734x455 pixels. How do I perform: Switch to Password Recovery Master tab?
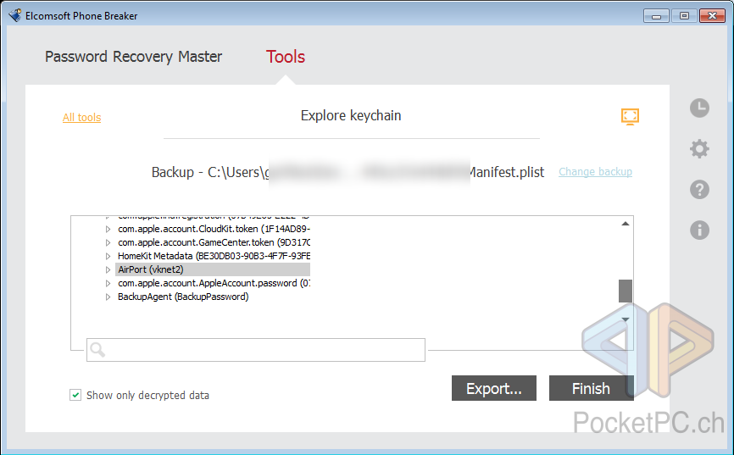pos(133,57)
